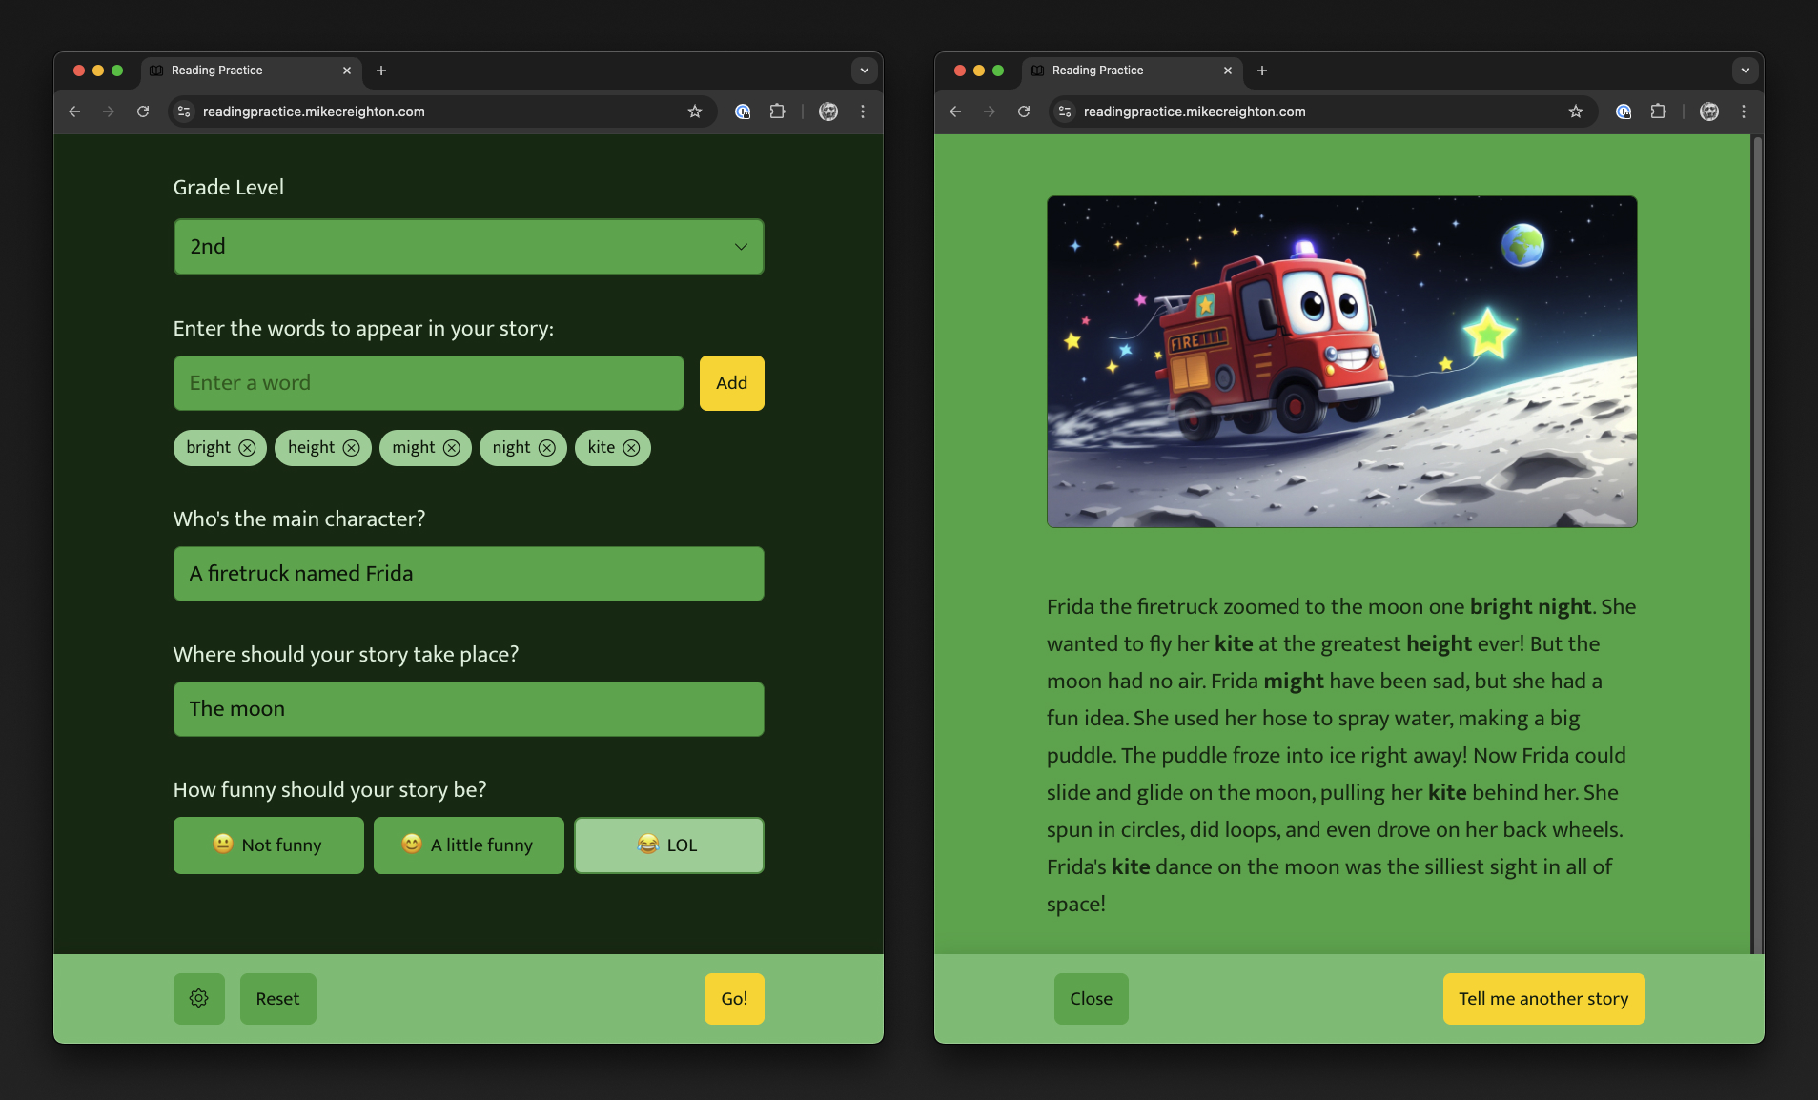
Task: Switch to the Reading Practice tab
Action: pos(215,71)
